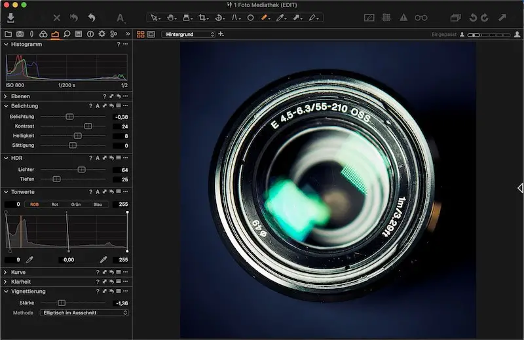Screen dimensions: 524x340
Task: Select the Copy adjustments arrow tool
Action: coord(297,18)
